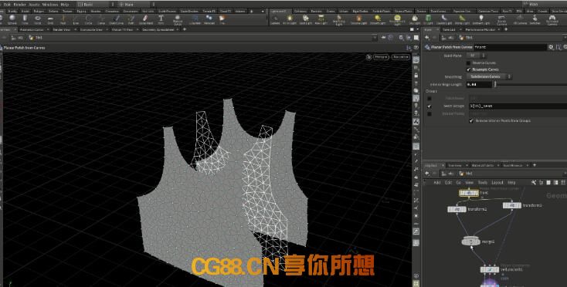Enable the Patch Name checkbox
This screenshot has width=567, height=287.
pyautogui.click(x=429, y=98)
